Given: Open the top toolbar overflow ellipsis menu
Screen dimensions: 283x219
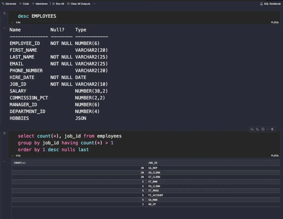Looking at the screenshot, I should coord(94,4).
